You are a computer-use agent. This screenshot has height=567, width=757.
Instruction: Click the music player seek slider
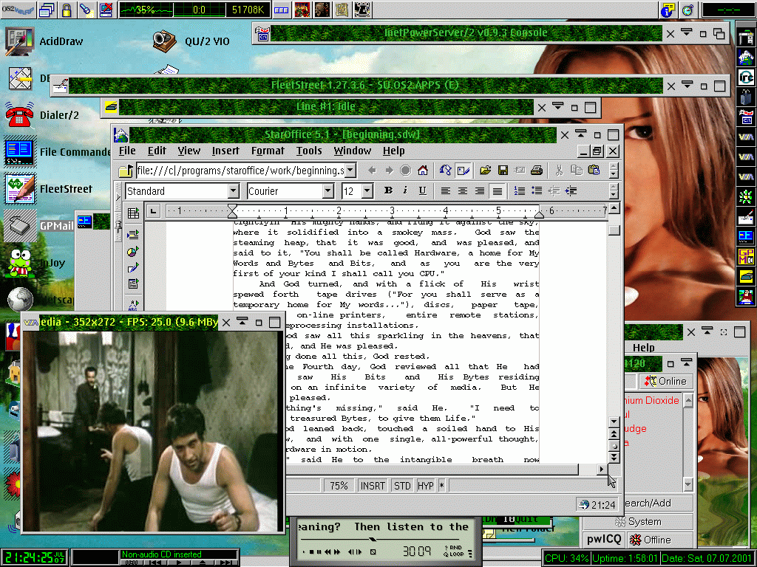373,539
